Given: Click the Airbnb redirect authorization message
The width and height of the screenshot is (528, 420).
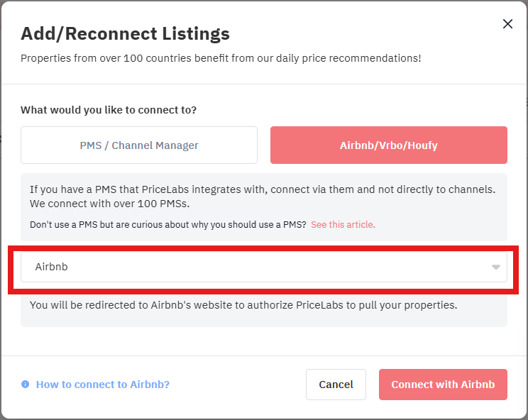Looking at the screenshot, I should [243, 305].
